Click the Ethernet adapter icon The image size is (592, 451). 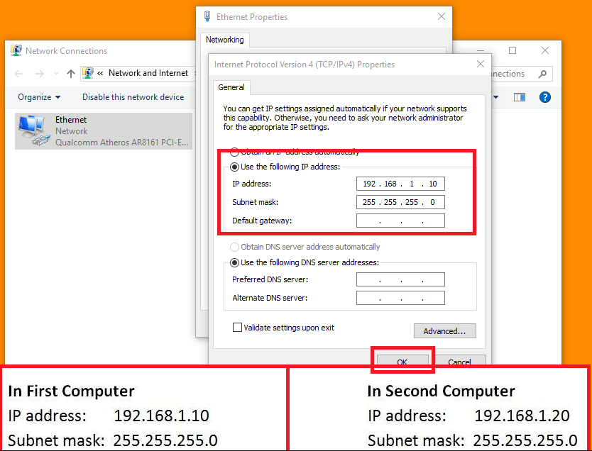33,130
